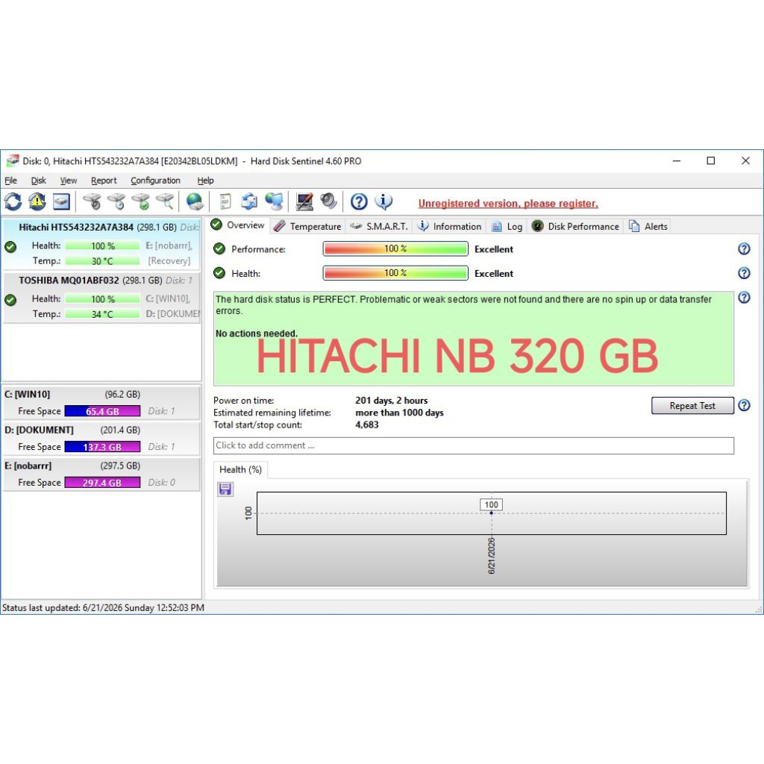This screenshot has width=764, height=764.
Task: Select the D: [DOKUMENT] partition heading
Action: pos(39,430)
